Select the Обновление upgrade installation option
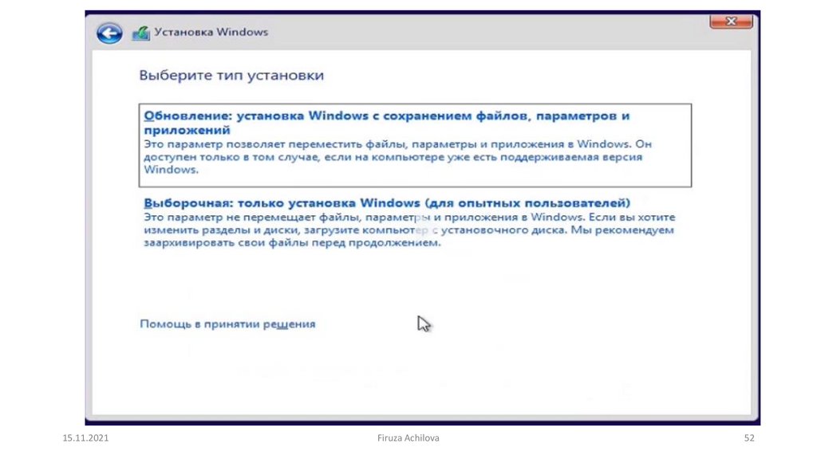817x459 pixels. (x=415, y=145)
